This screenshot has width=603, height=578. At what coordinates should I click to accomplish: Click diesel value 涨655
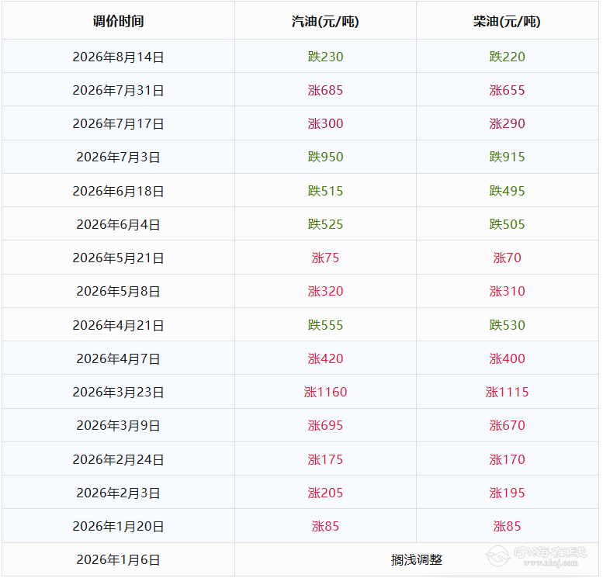click(507, 90)
